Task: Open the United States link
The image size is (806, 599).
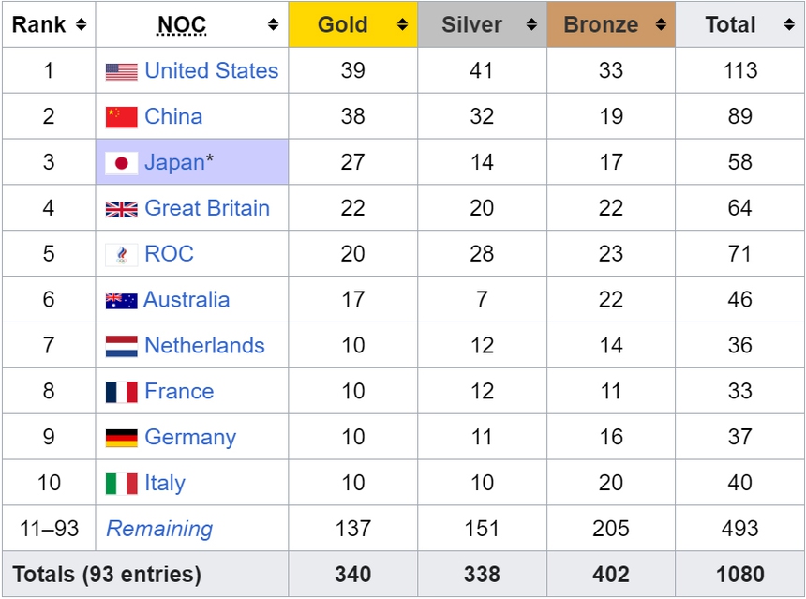Action: (x=210, y=70)
